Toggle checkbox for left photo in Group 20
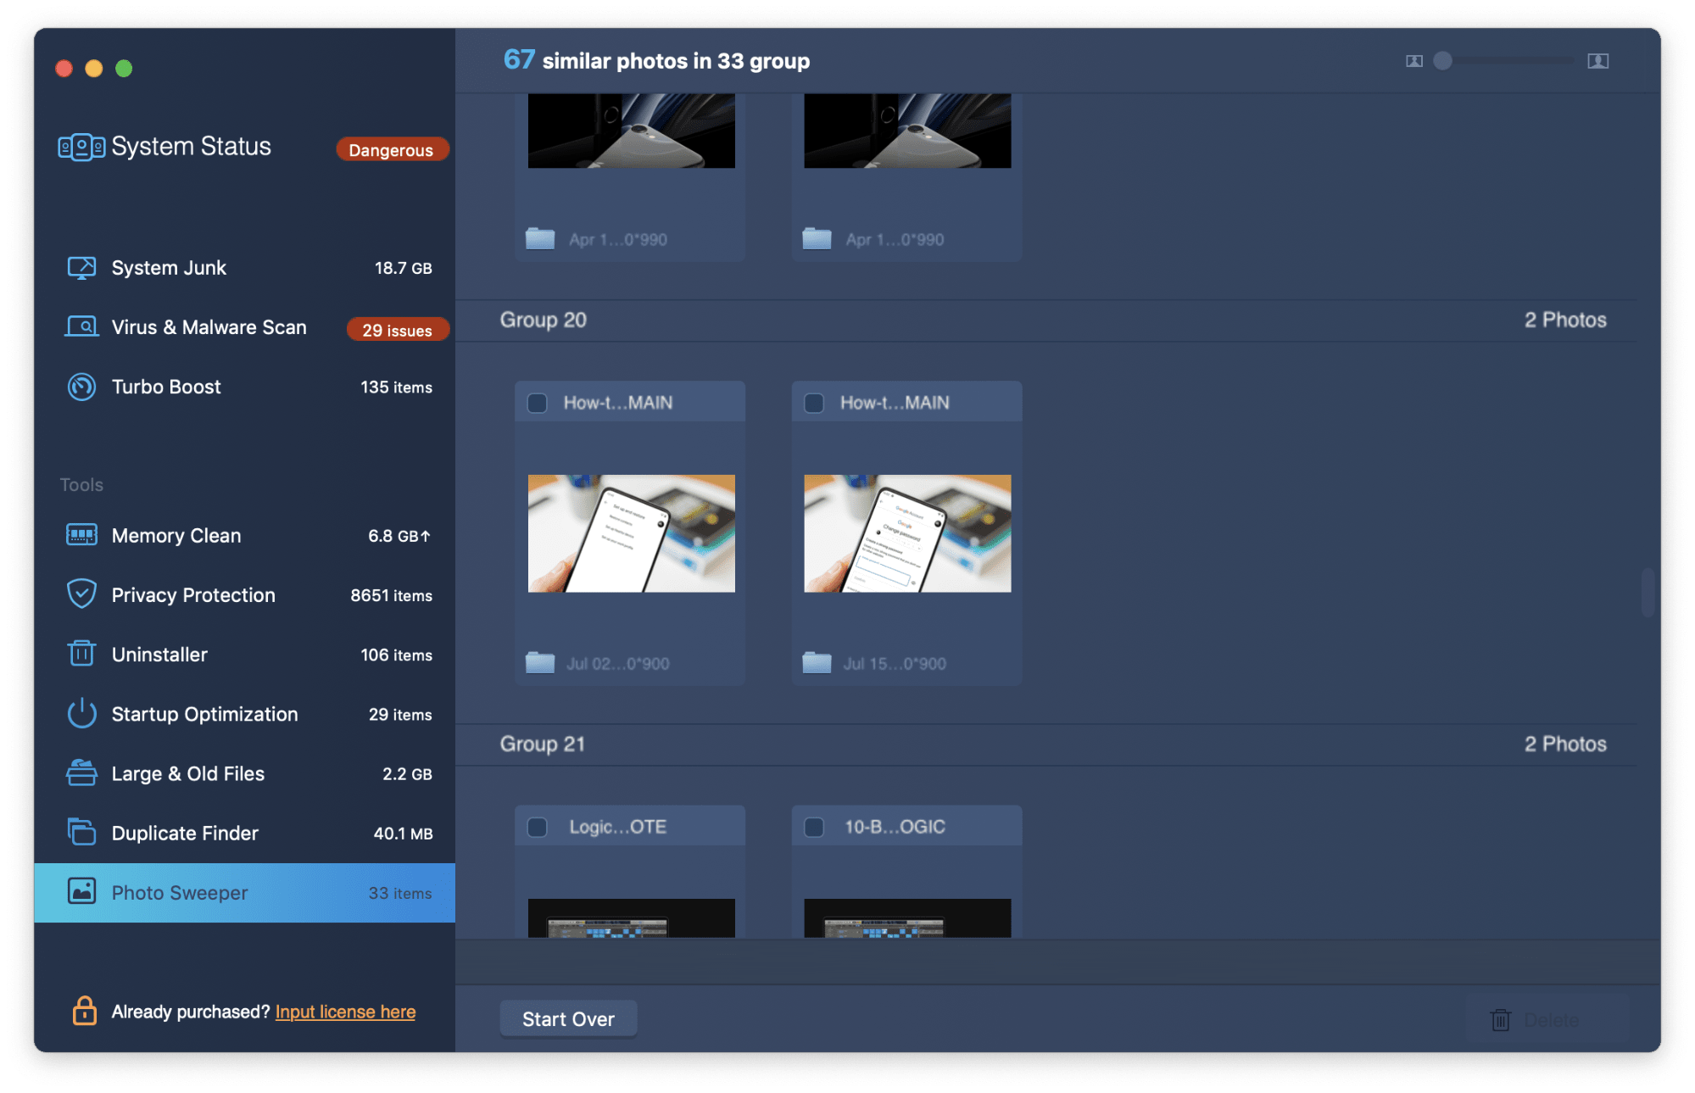The height and width of the screenshot is (1093, 1695). [538, 401]
